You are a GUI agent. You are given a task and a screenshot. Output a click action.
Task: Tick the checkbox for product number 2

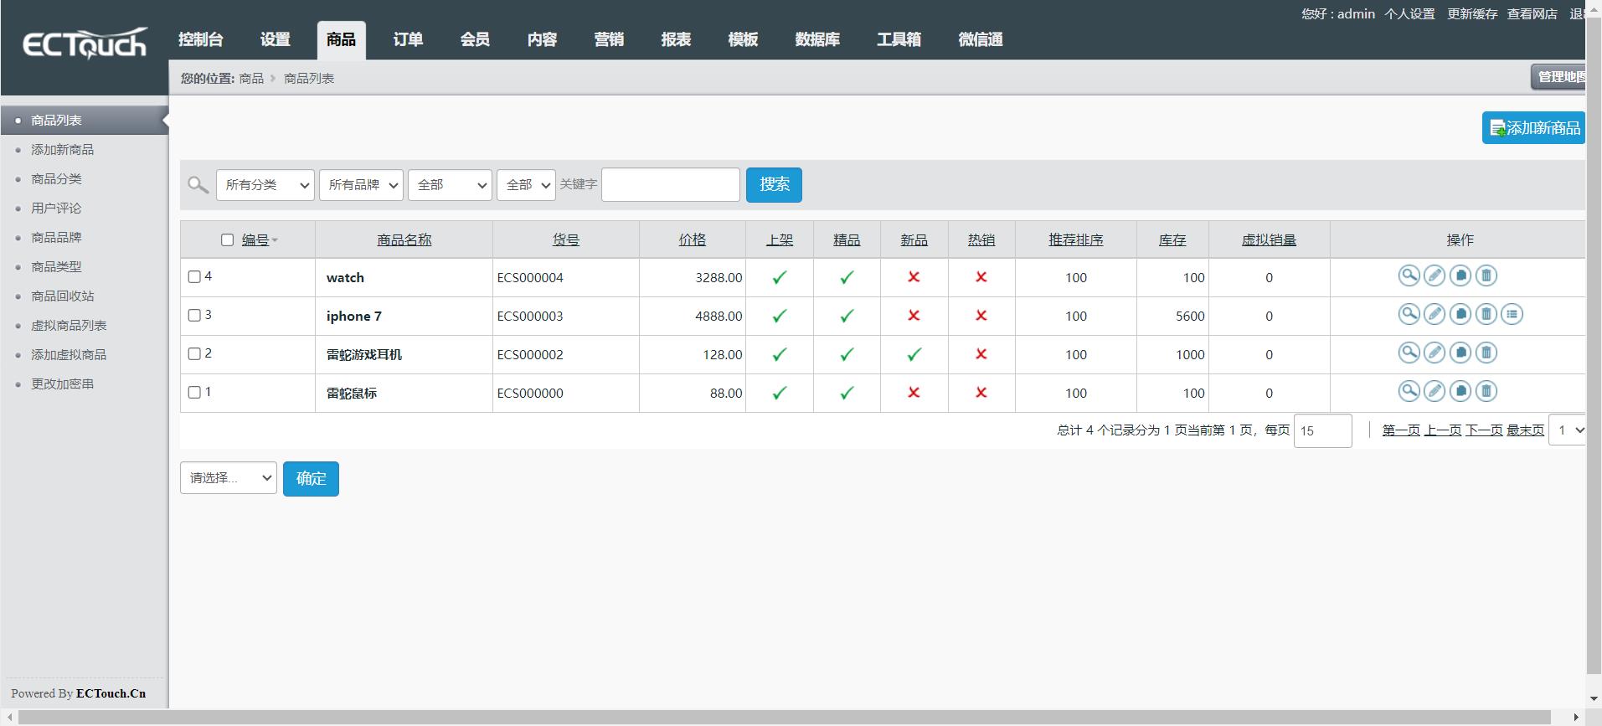coord(194,354)
